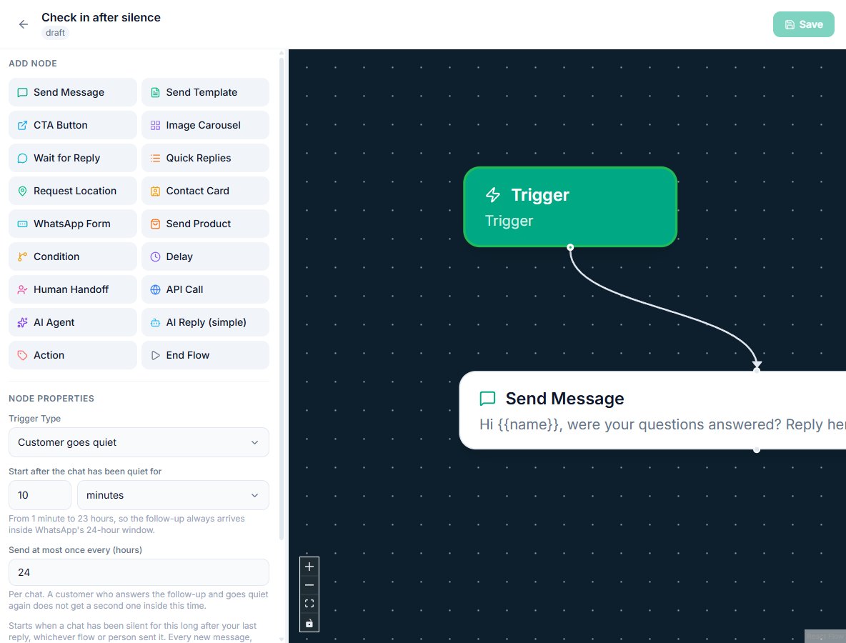Click the 'Send at most once every' field
Viewport: 846px width, 643px height.
pos(139,572)
